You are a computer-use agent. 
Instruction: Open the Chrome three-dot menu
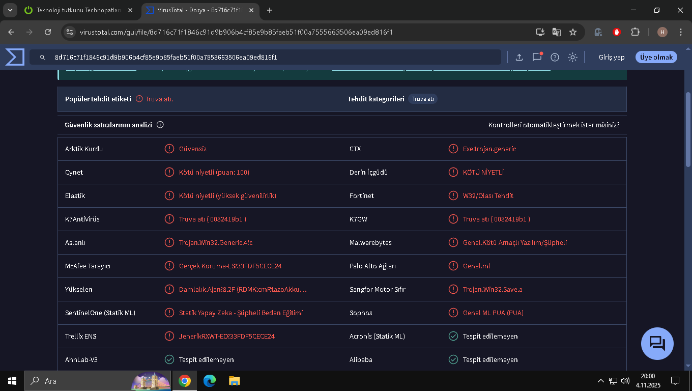[x=681, y=32]
